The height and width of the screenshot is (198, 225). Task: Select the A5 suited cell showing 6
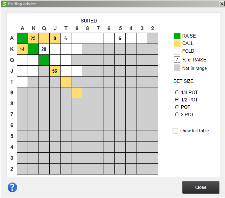click(120, 38)
